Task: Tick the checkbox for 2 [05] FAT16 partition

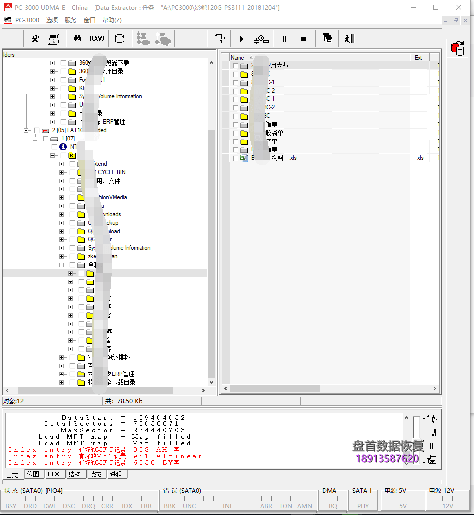Action: click(37, 131)
